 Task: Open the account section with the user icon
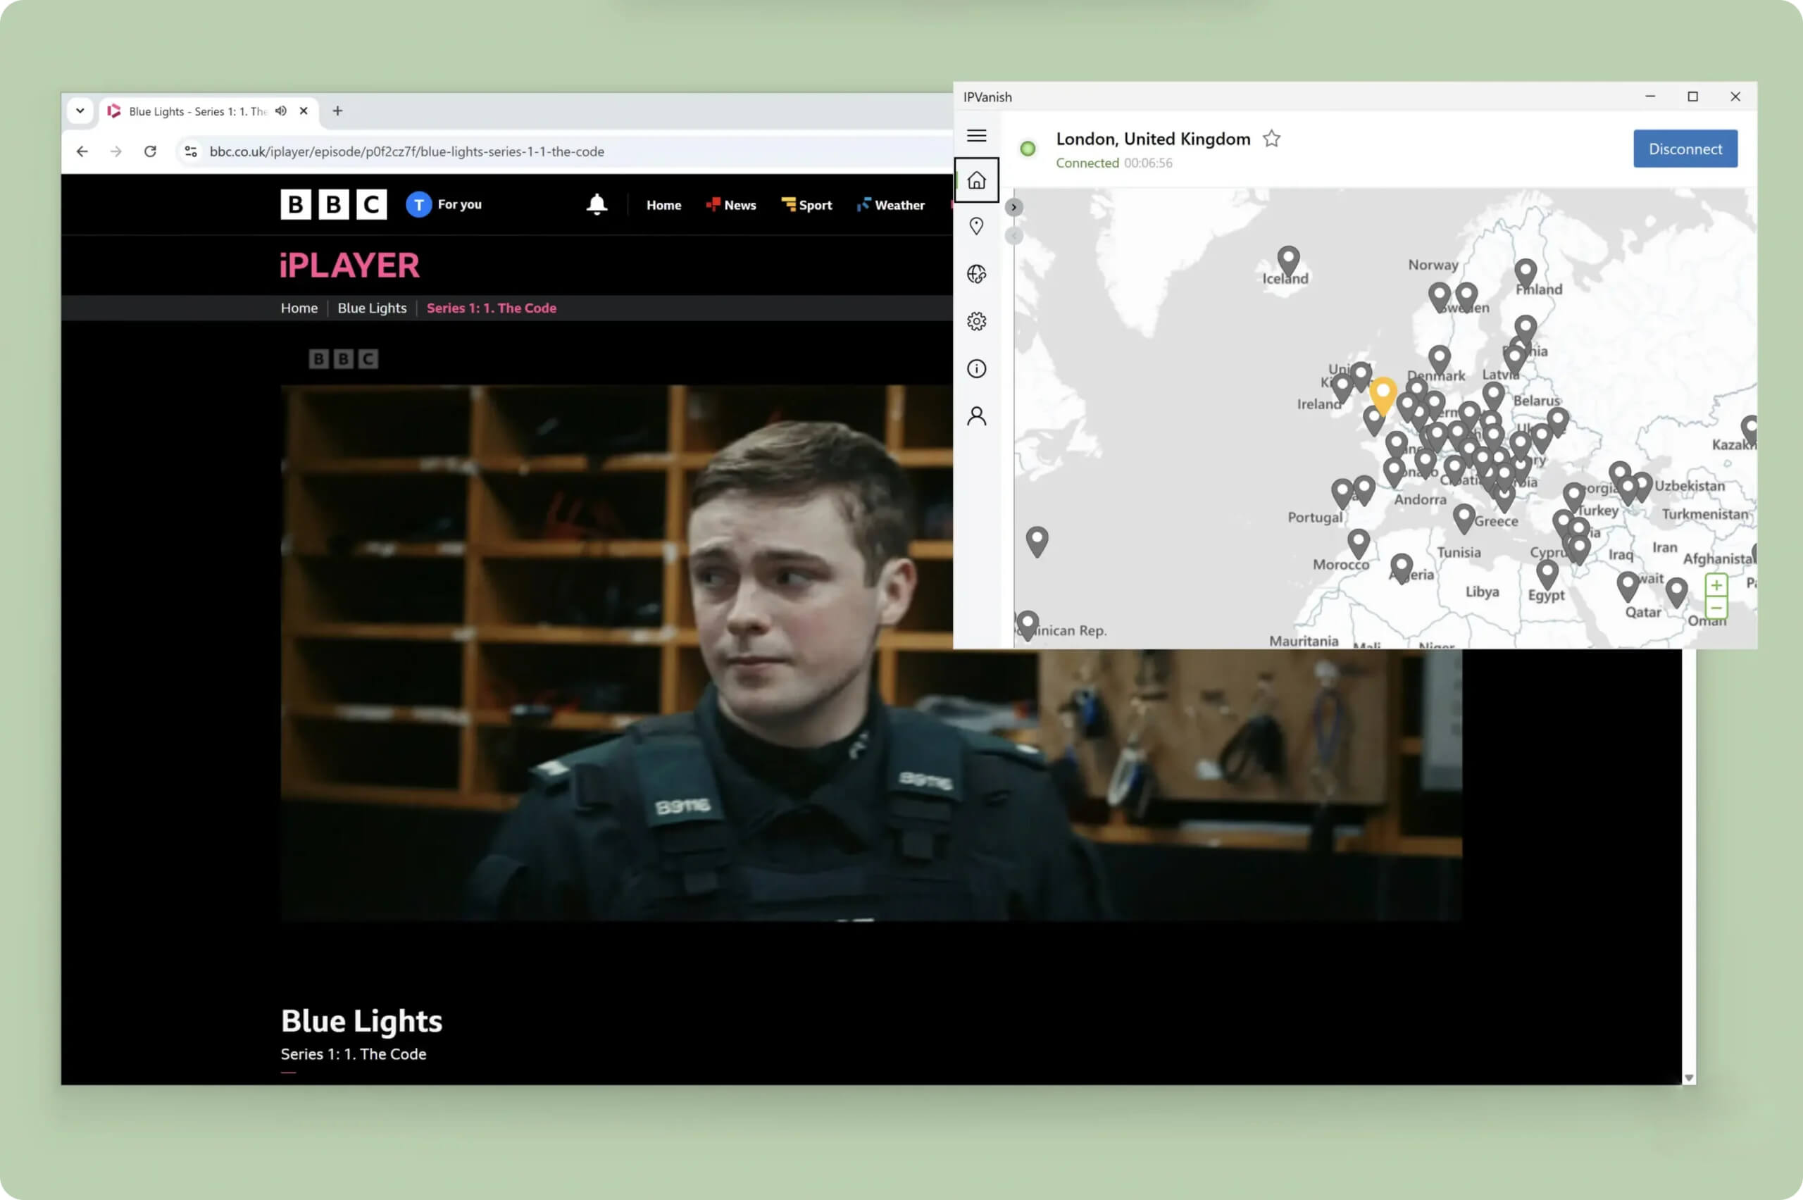pos(976,414)
